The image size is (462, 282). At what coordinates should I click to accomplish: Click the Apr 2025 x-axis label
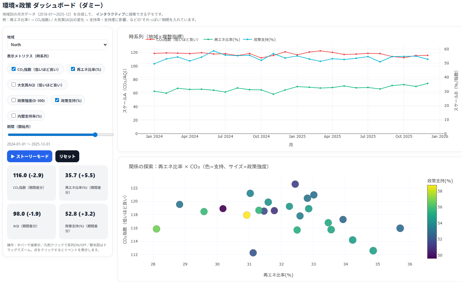pos(332,137)
